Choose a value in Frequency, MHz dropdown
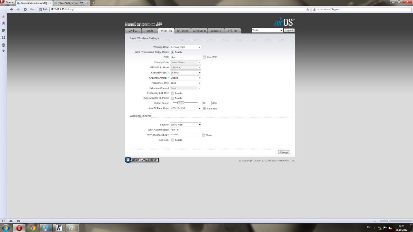 186,83
